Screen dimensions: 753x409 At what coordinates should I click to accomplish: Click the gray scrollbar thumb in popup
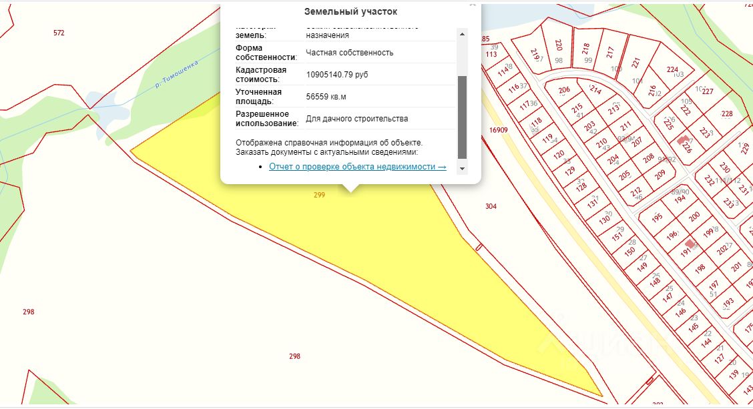(462, 117)
